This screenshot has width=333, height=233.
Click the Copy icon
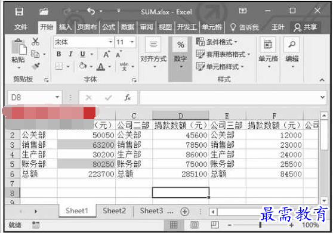35,54
